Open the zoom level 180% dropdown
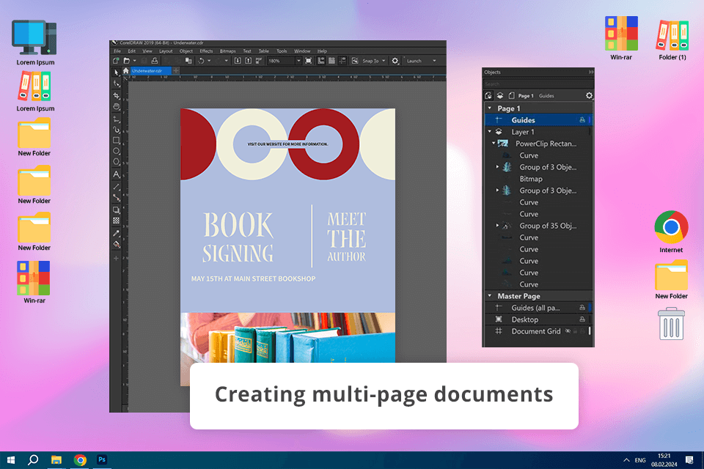The width and height of the screenshot is (704, 469). pos(298,61)
